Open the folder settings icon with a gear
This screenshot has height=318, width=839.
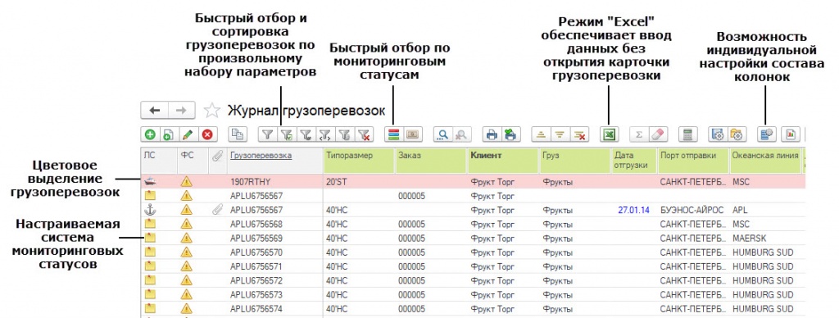click(737, 135)
